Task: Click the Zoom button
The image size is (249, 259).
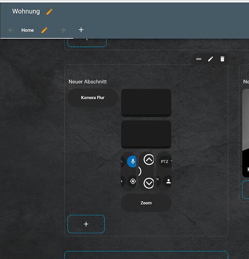Action: click(146, 203)
